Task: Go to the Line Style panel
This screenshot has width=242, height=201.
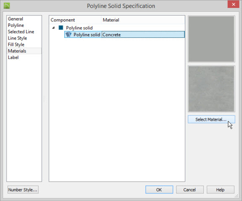Action: 18,38
